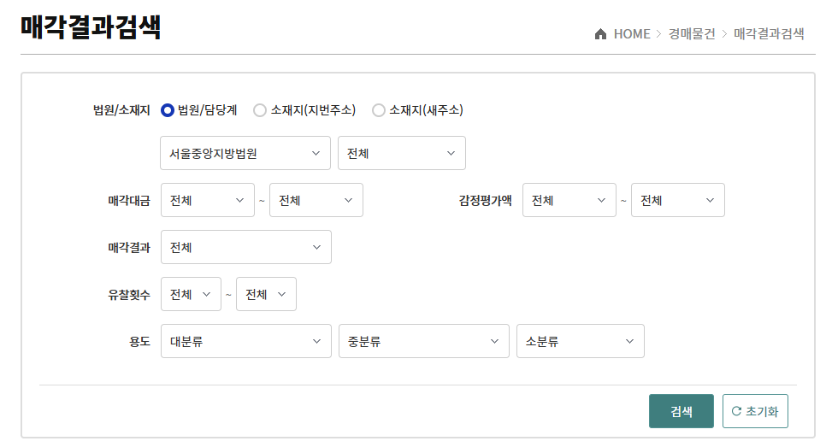
Task: Expand the 매각결과 dropdown
Action: point(246,247)
